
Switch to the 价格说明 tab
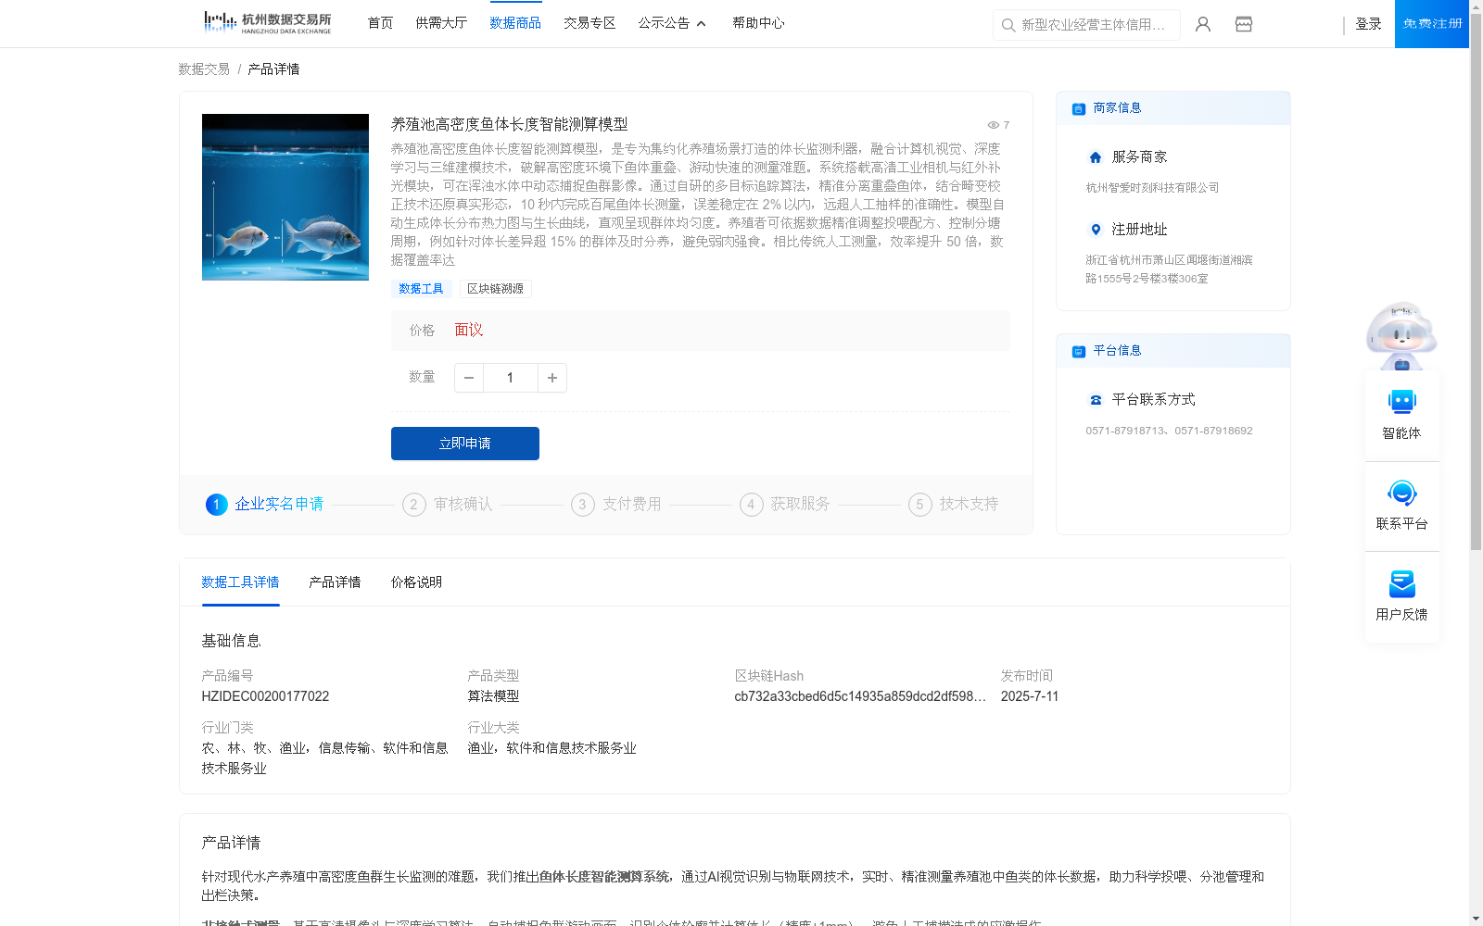[416, 582]
